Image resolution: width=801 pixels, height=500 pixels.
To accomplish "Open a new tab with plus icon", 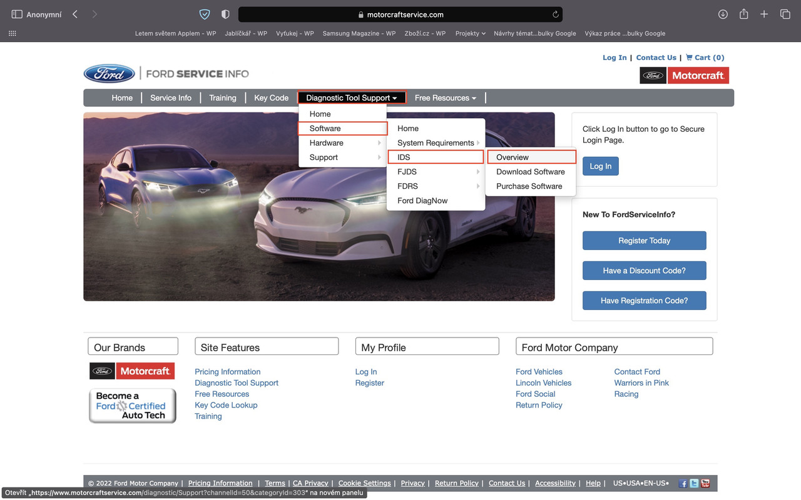I will tap(764, 14).
